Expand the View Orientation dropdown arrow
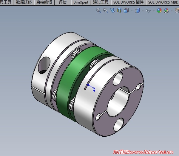179x156 pixels. pos(132,11)
